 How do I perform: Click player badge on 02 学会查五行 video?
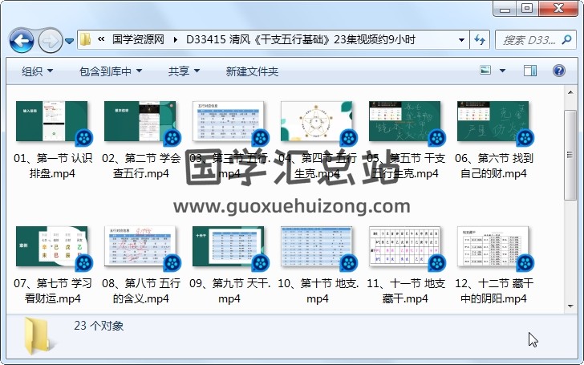click(x=172, y=139)
